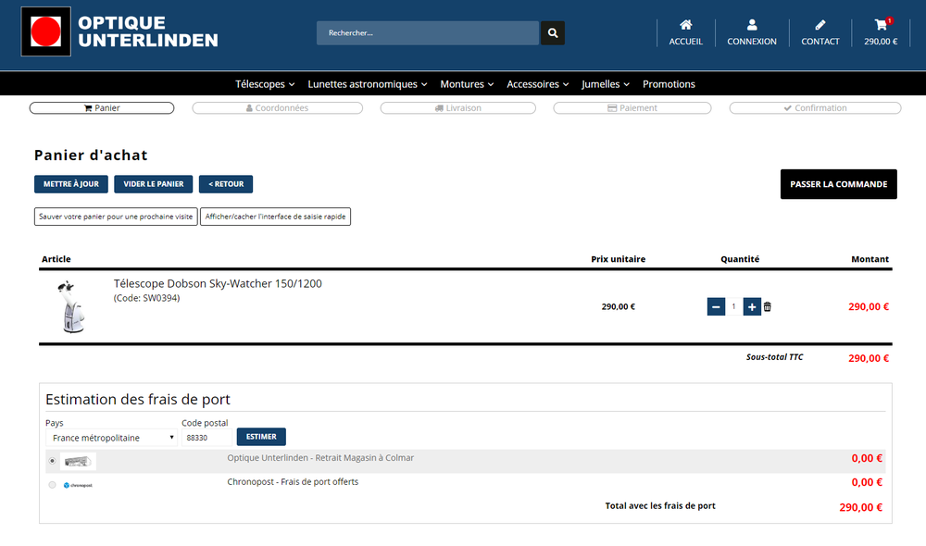Click the Prix unitaire column header
Viewport: 926px width, 546px height.
coord(619,259)
